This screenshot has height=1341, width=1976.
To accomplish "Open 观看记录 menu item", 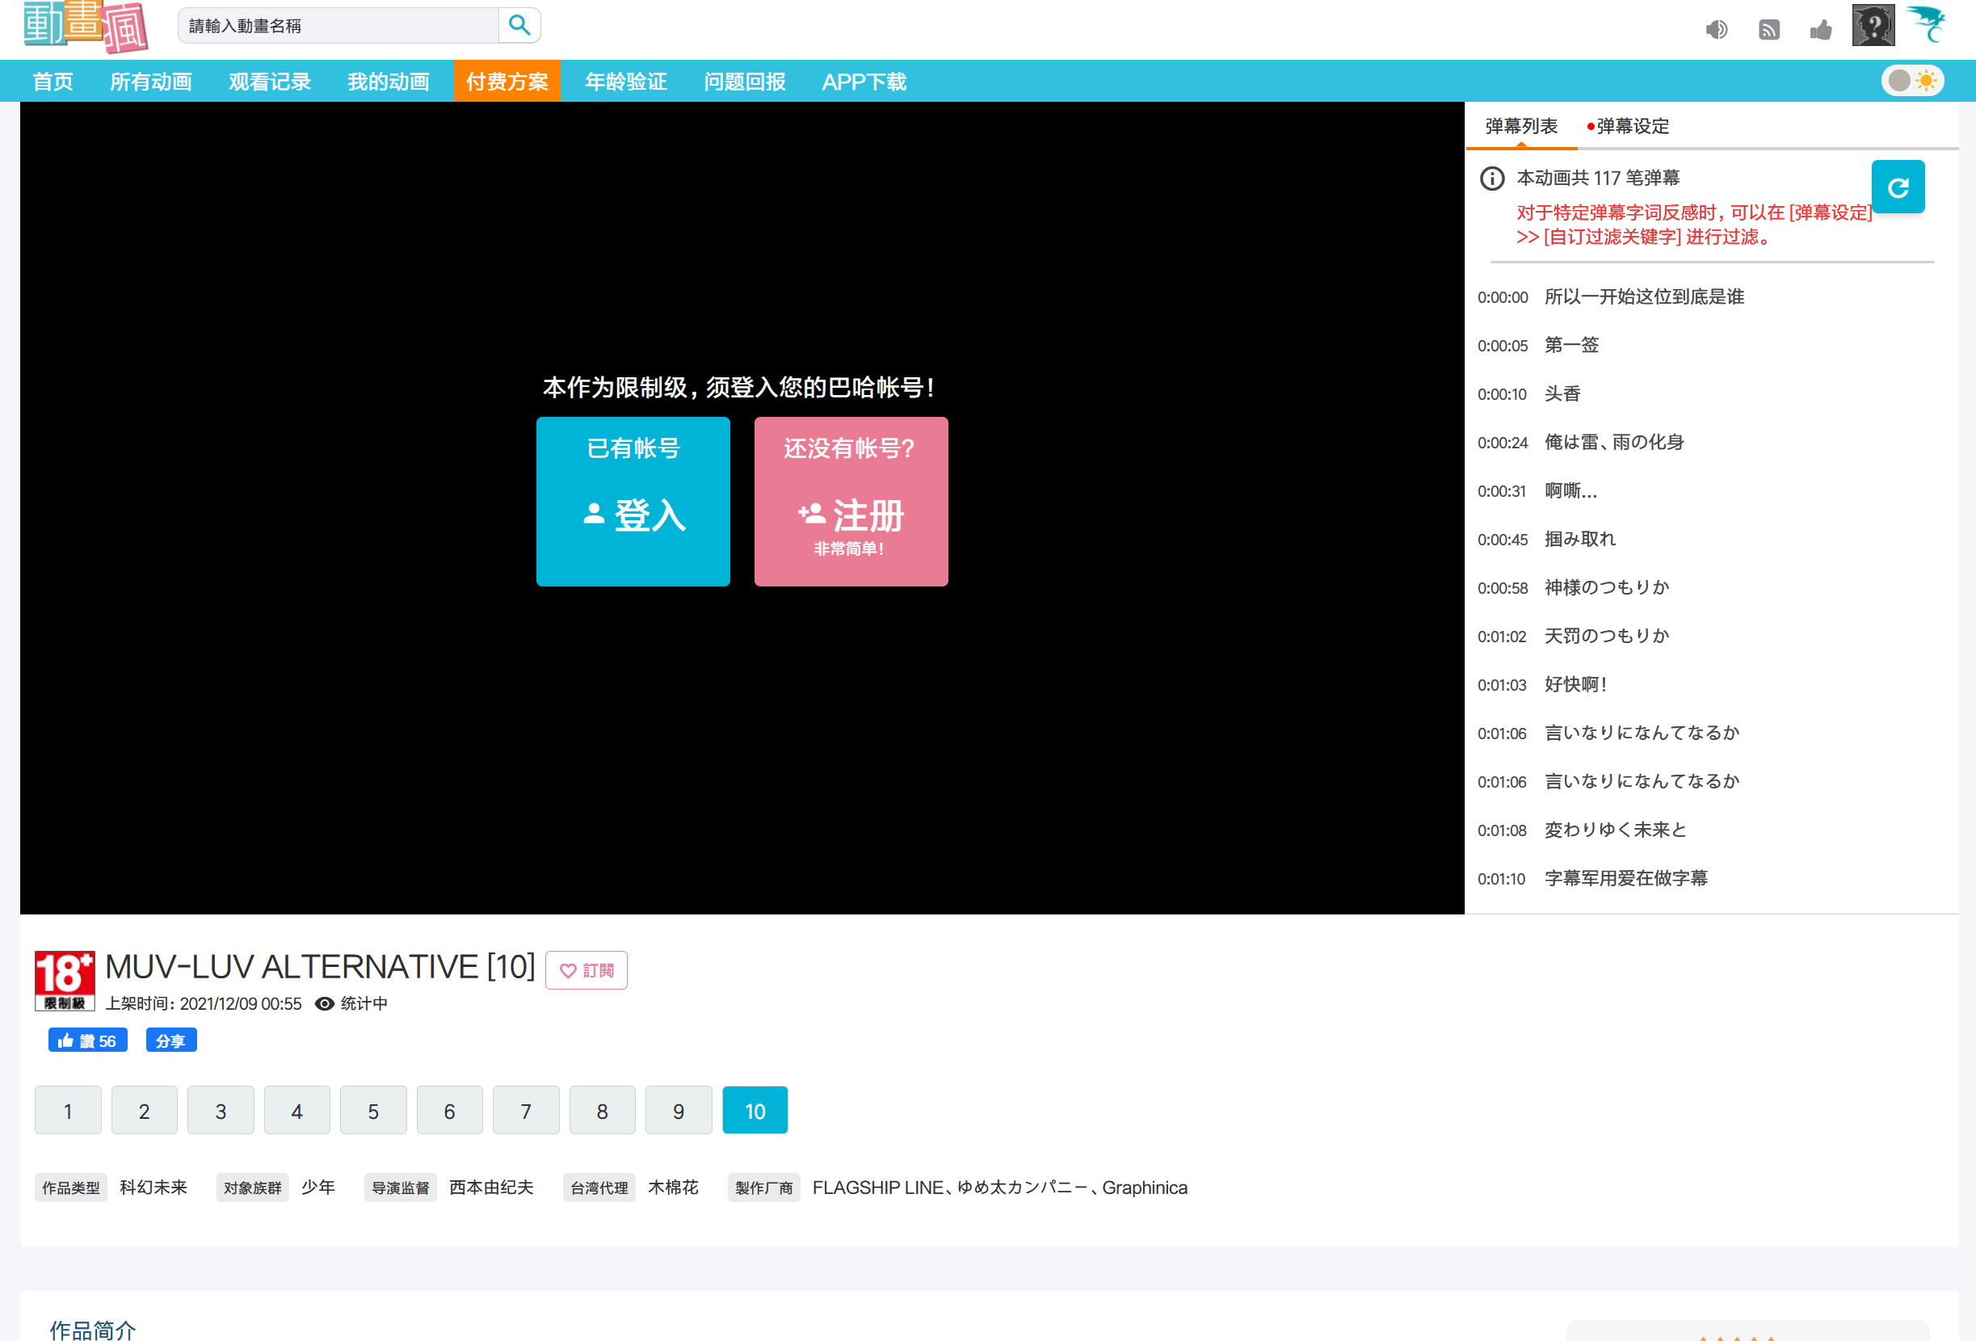I will (270, 82).
